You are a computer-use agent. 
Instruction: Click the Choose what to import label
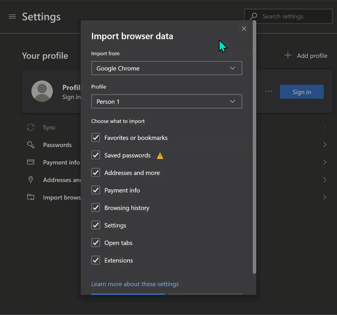pyautogui.click(x=118, y=121)
